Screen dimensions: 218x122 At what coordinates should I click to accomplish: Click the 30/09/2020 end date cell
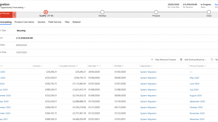click(x=120, y=96)
